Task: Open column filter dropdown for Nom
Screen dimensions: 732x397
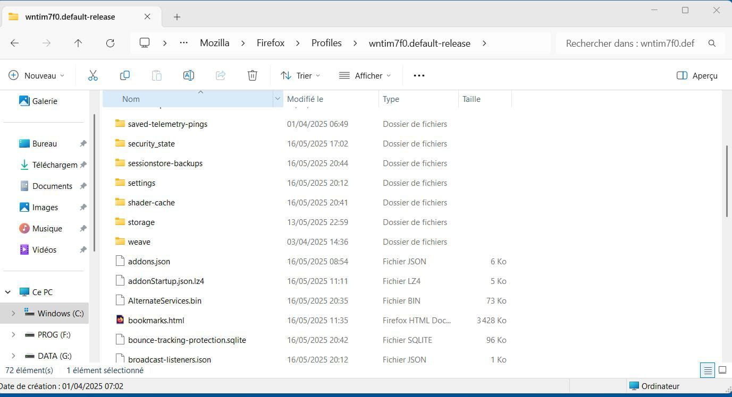Action: tap(277, 99)
